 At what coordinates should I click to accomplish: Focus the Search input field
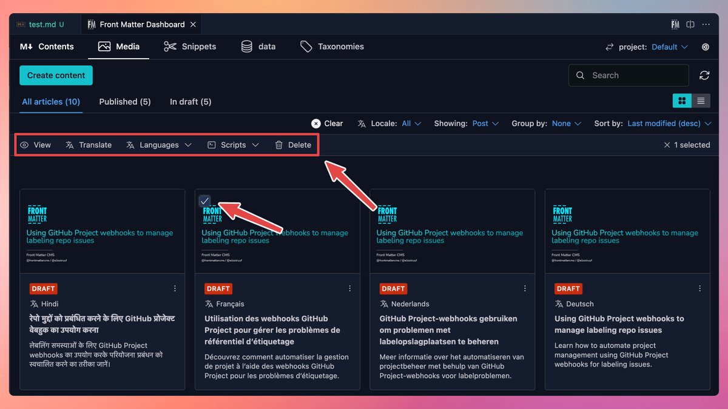click(629, 75)
